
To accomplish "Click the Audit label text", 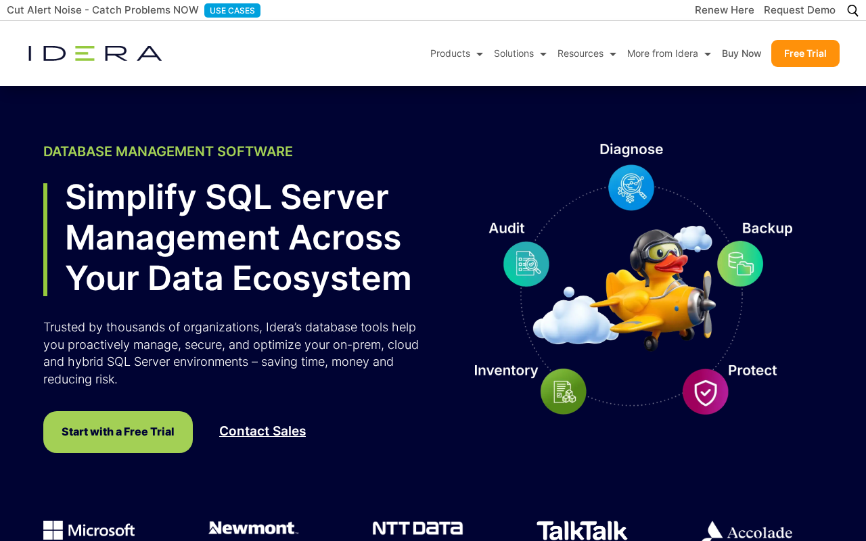I will pyautogui.click(x=507, y=229).
